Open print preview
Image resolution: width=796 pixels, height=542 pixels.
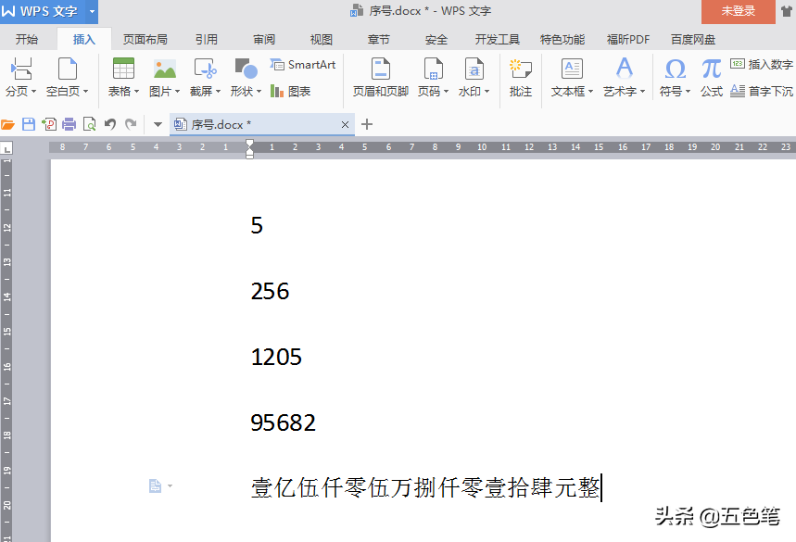click(89, 124)
